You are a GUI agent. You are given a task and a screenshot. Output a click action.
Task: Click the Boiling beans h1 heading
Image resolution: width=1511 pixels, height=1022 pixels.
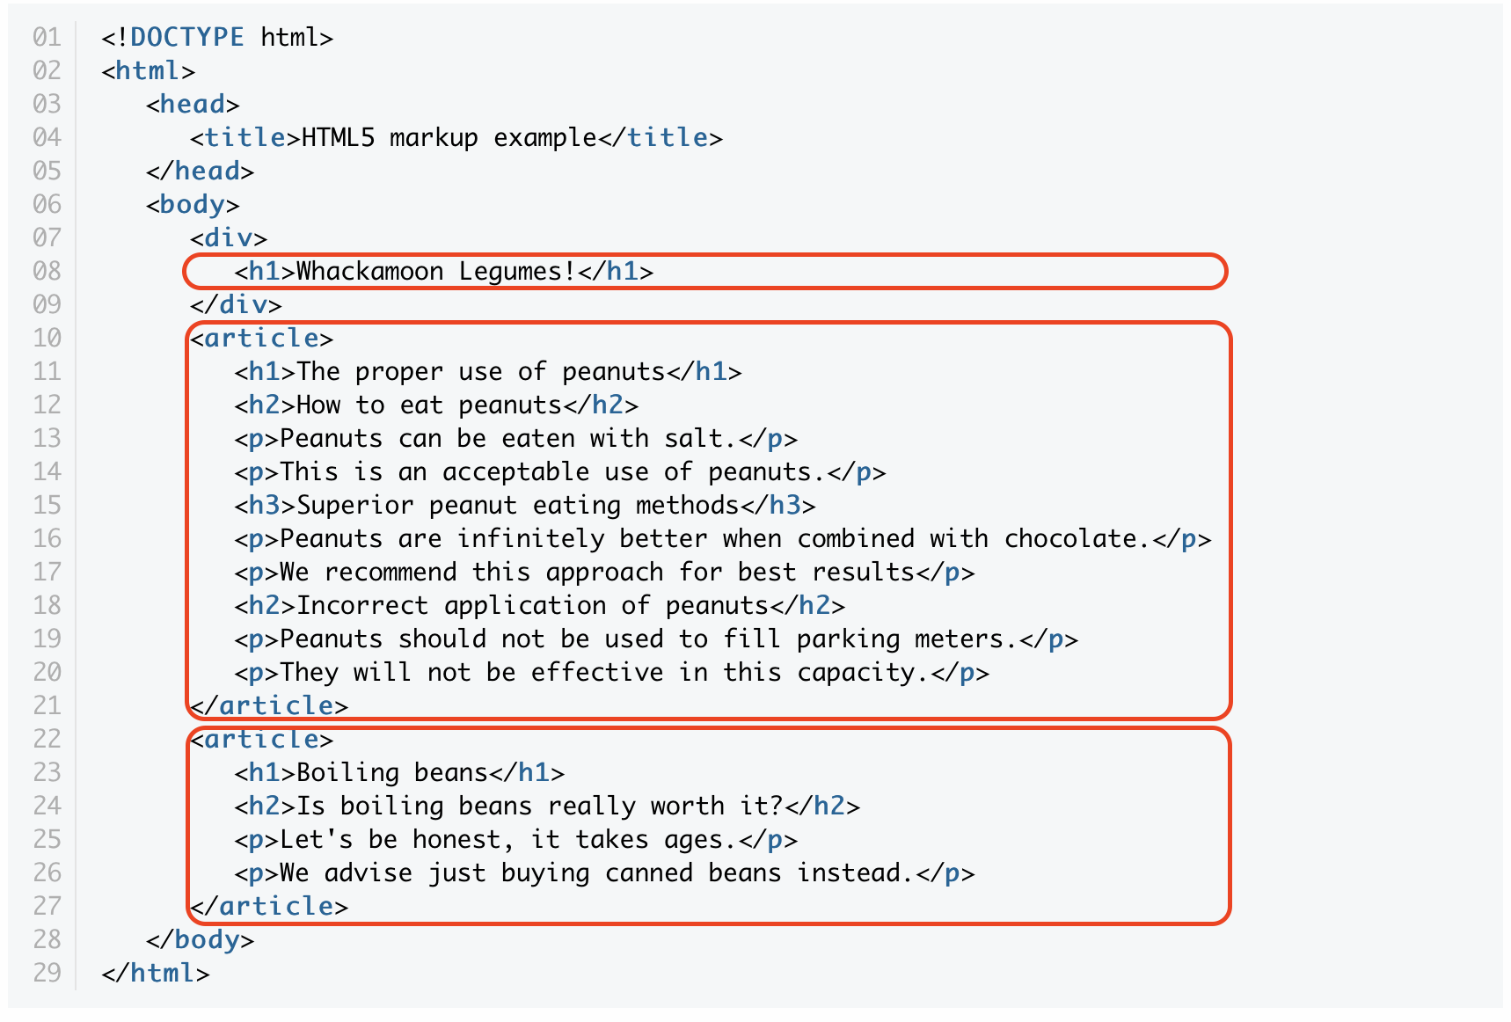tap(399, 772)
